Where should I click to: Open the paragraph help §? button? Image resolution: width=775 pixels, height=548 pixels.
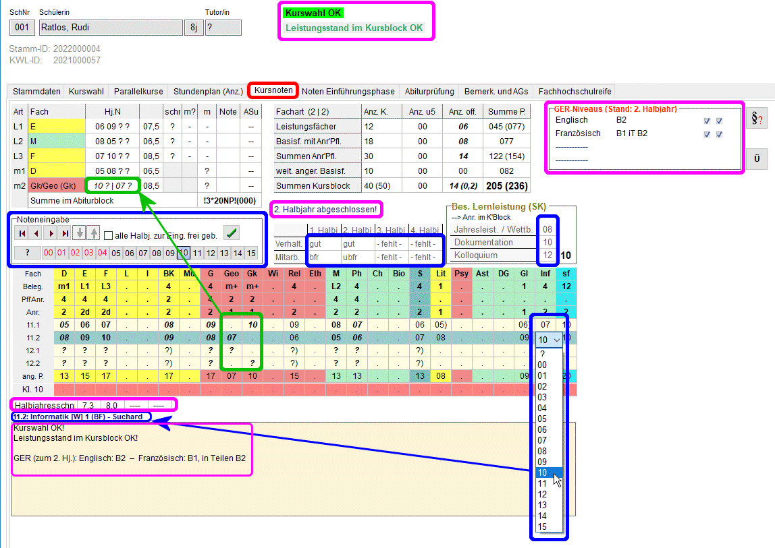pos(756,119)
